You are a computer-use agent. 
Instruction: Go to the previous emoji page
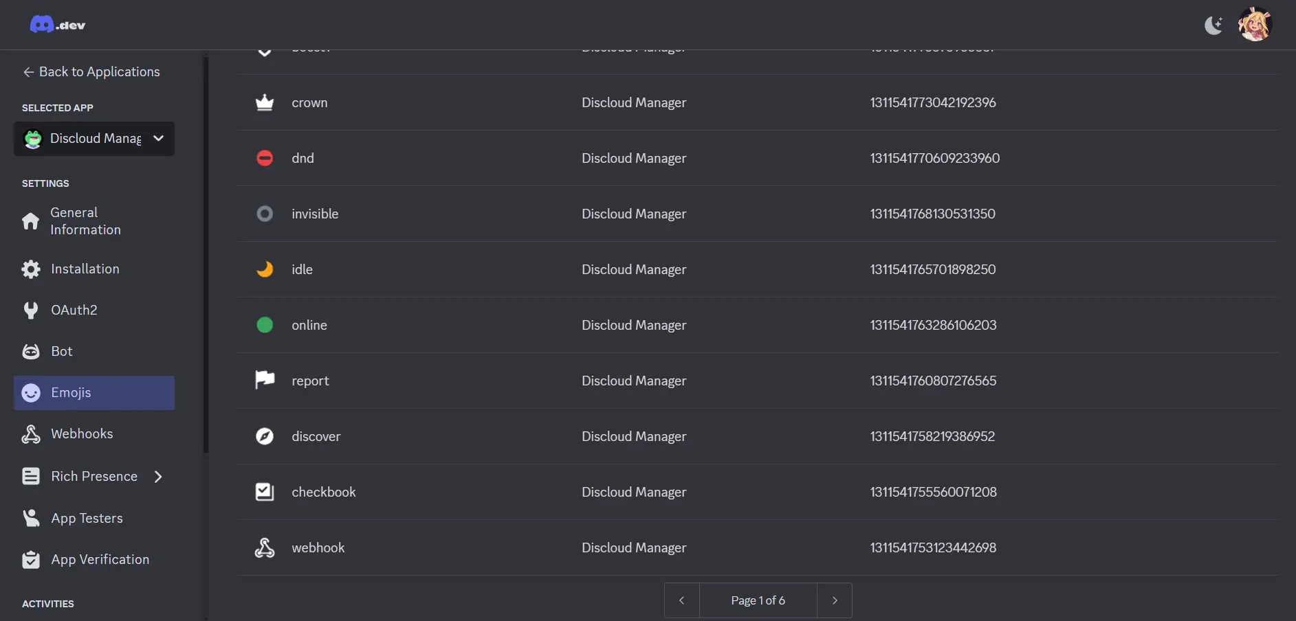[682, 600]
